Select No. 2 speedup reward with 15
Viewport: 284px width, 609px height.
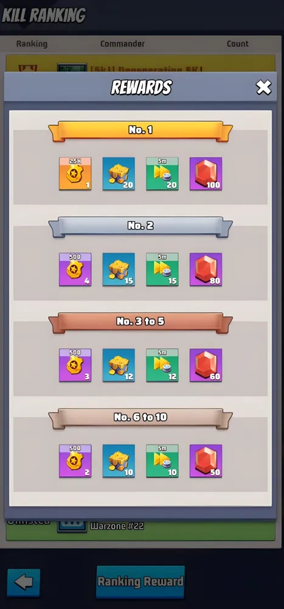coord(162,270)
